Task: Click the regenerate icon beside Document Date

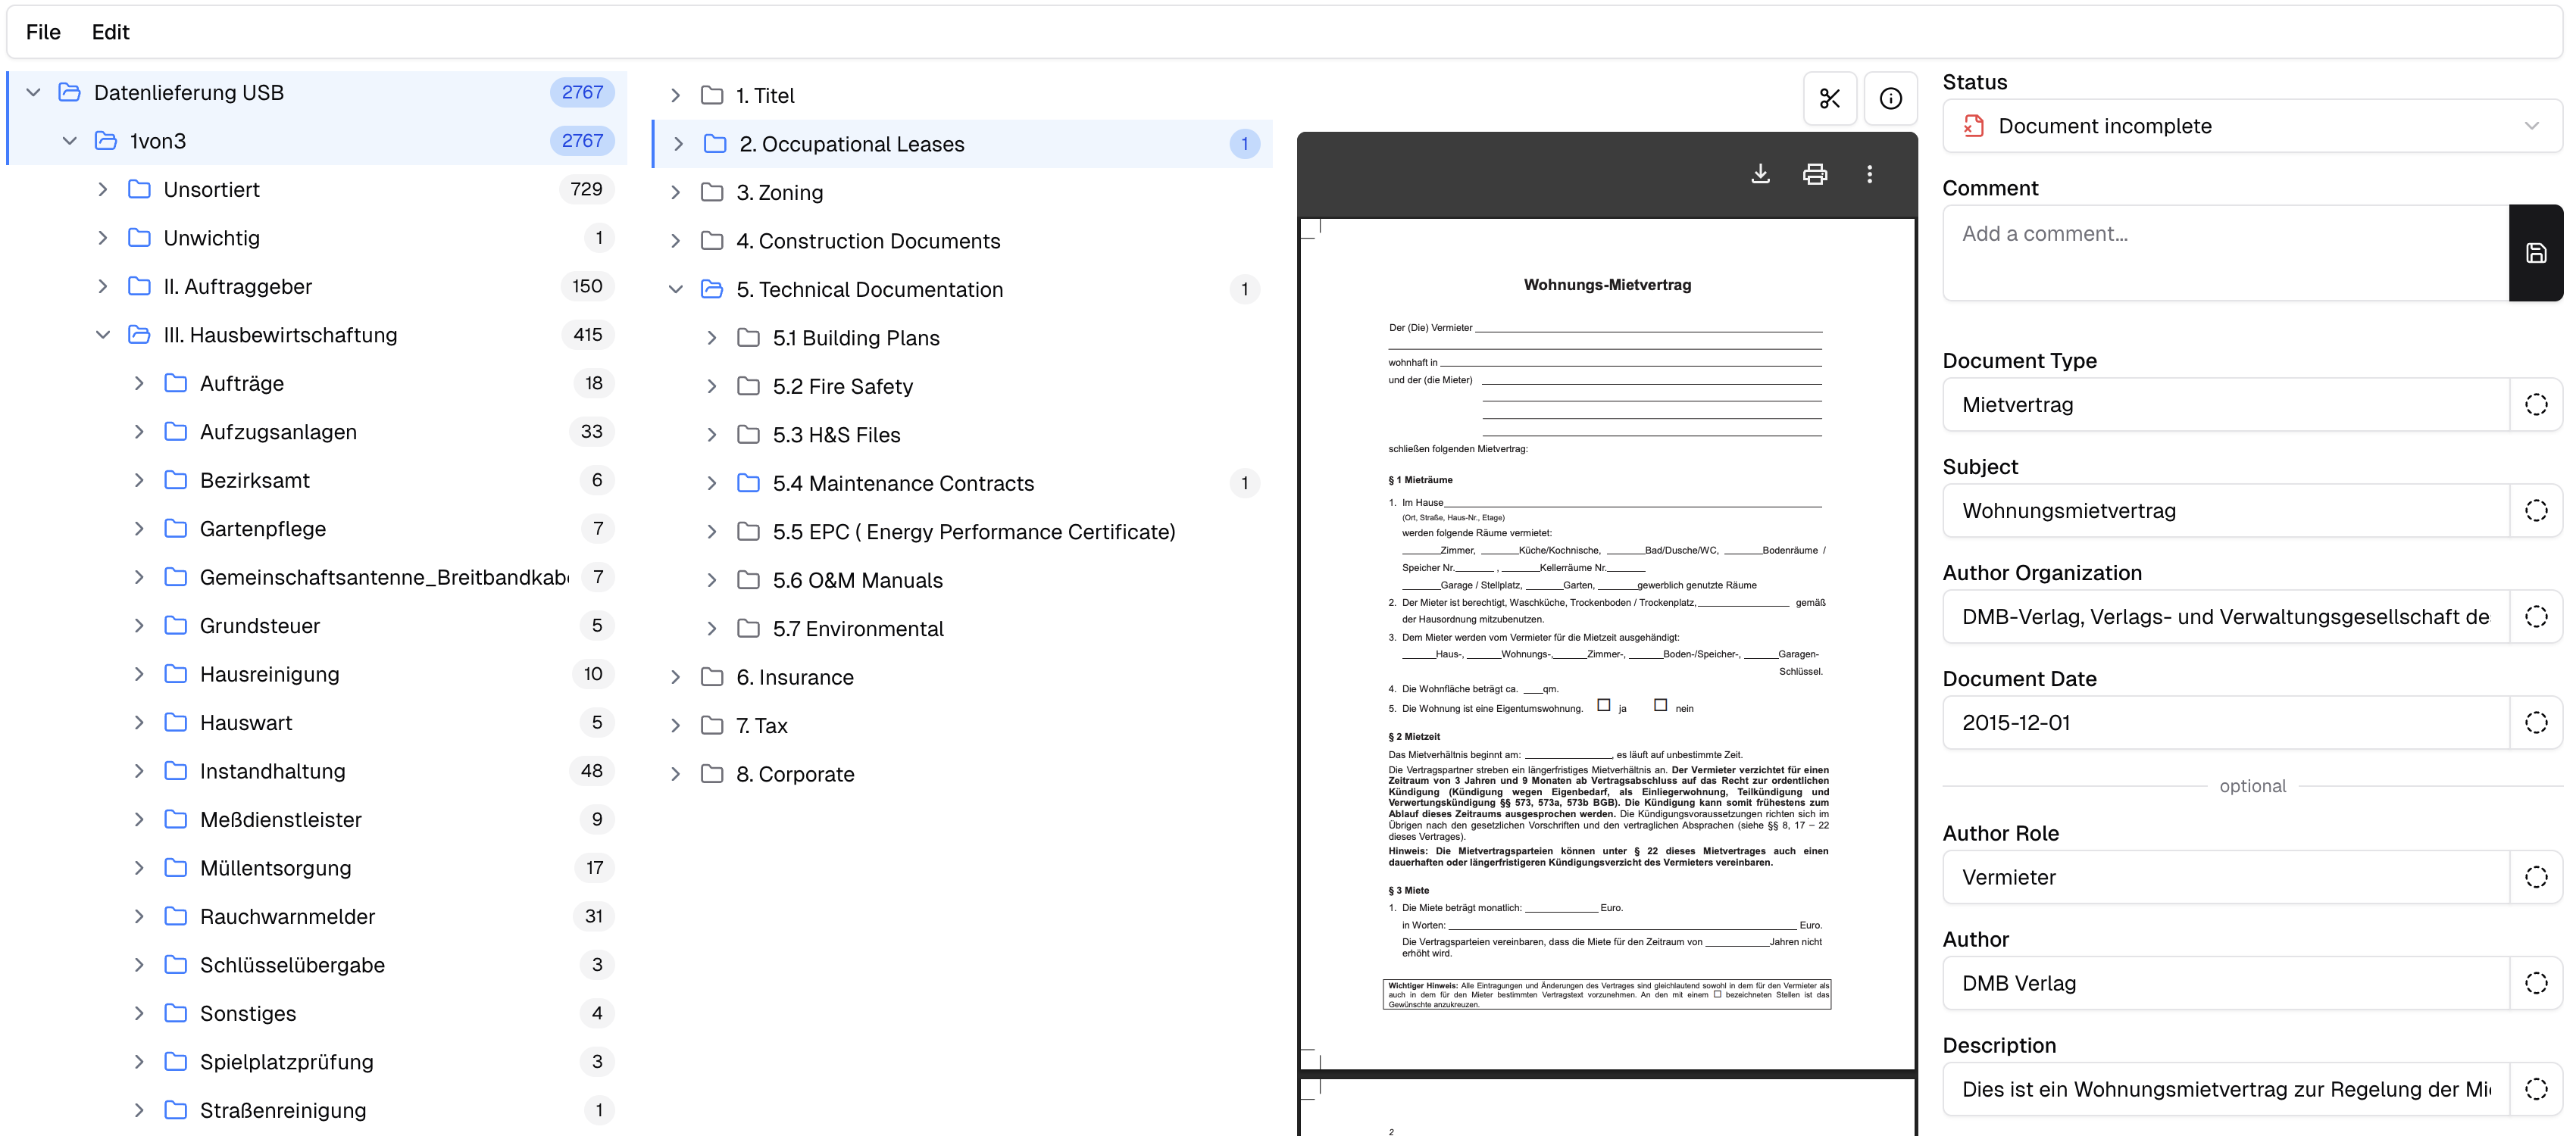Action: click(2536, 722)
